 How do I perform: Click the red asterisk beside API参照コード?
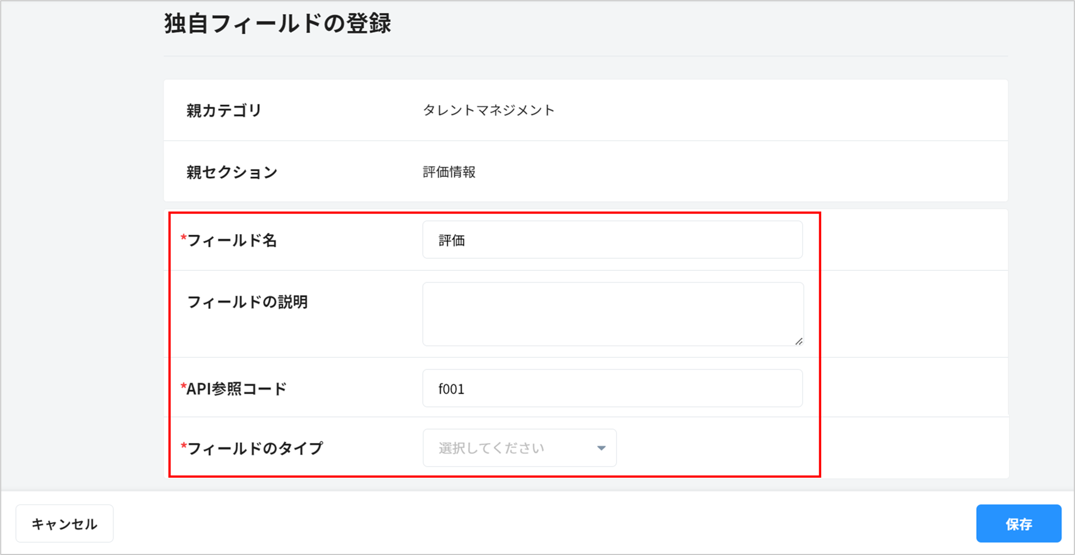[x=183, y=386]
